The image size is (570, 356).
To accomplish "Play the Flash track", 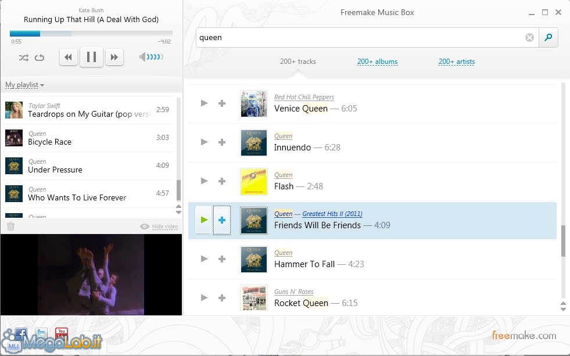I will [205, 181].
